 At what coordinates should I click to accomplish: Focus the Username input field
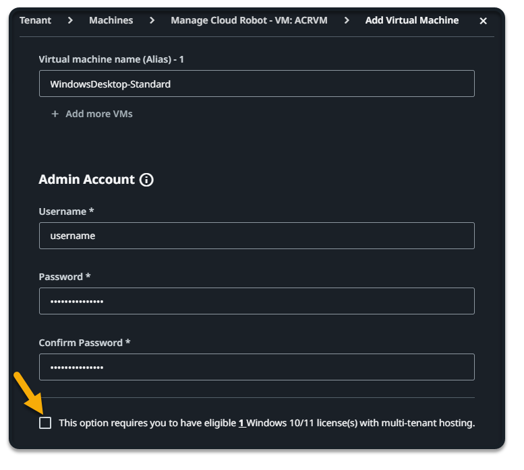coord(257,236)
